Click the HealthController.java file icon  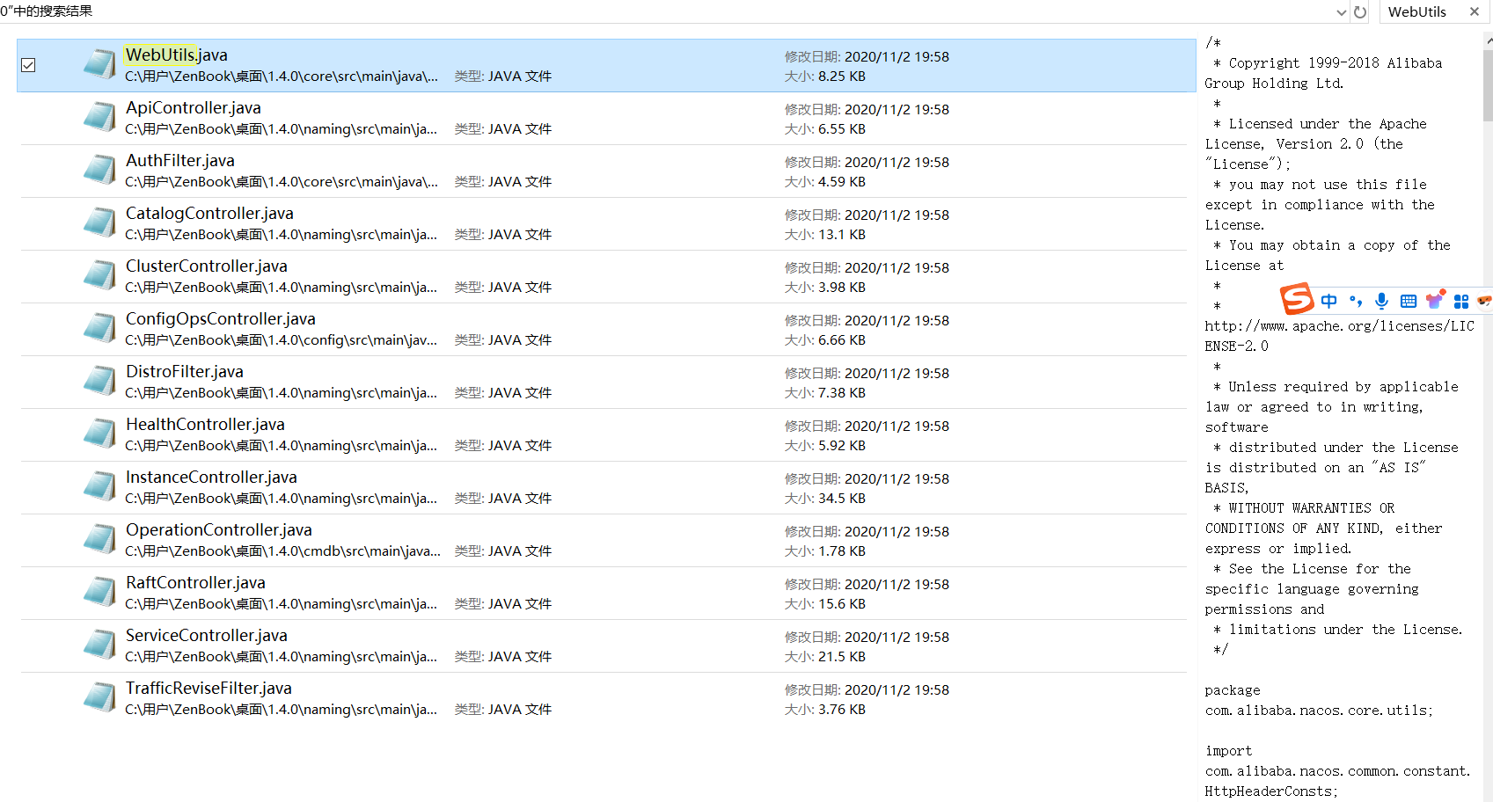(x=99, y=434)
